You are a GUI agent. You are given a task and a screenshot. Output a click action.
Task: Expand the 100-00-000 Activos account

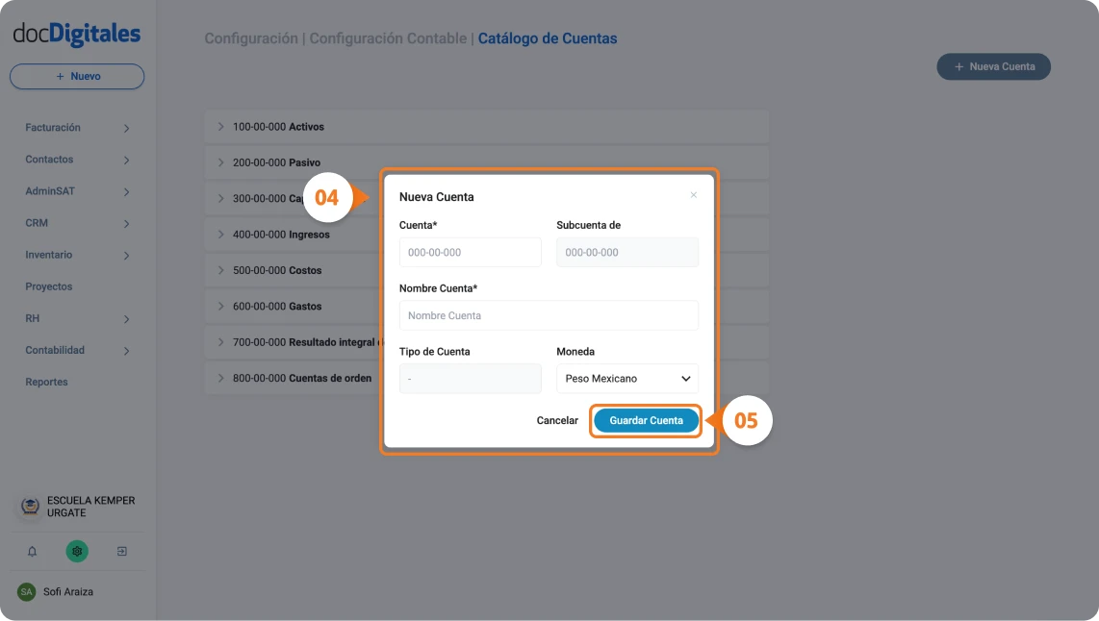[220, 126]
